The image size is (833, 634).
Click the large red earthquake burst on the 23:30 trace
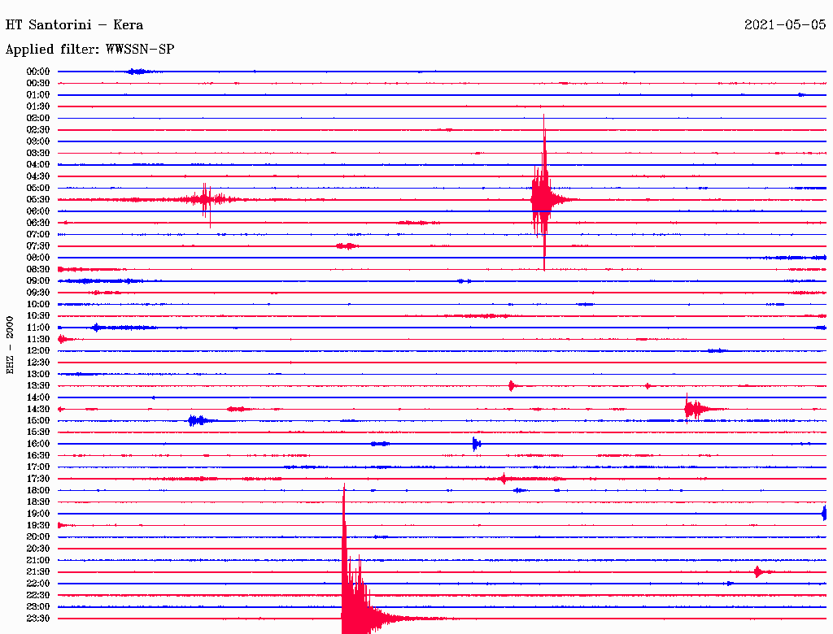pyautogui.click(x=356, y=610)
